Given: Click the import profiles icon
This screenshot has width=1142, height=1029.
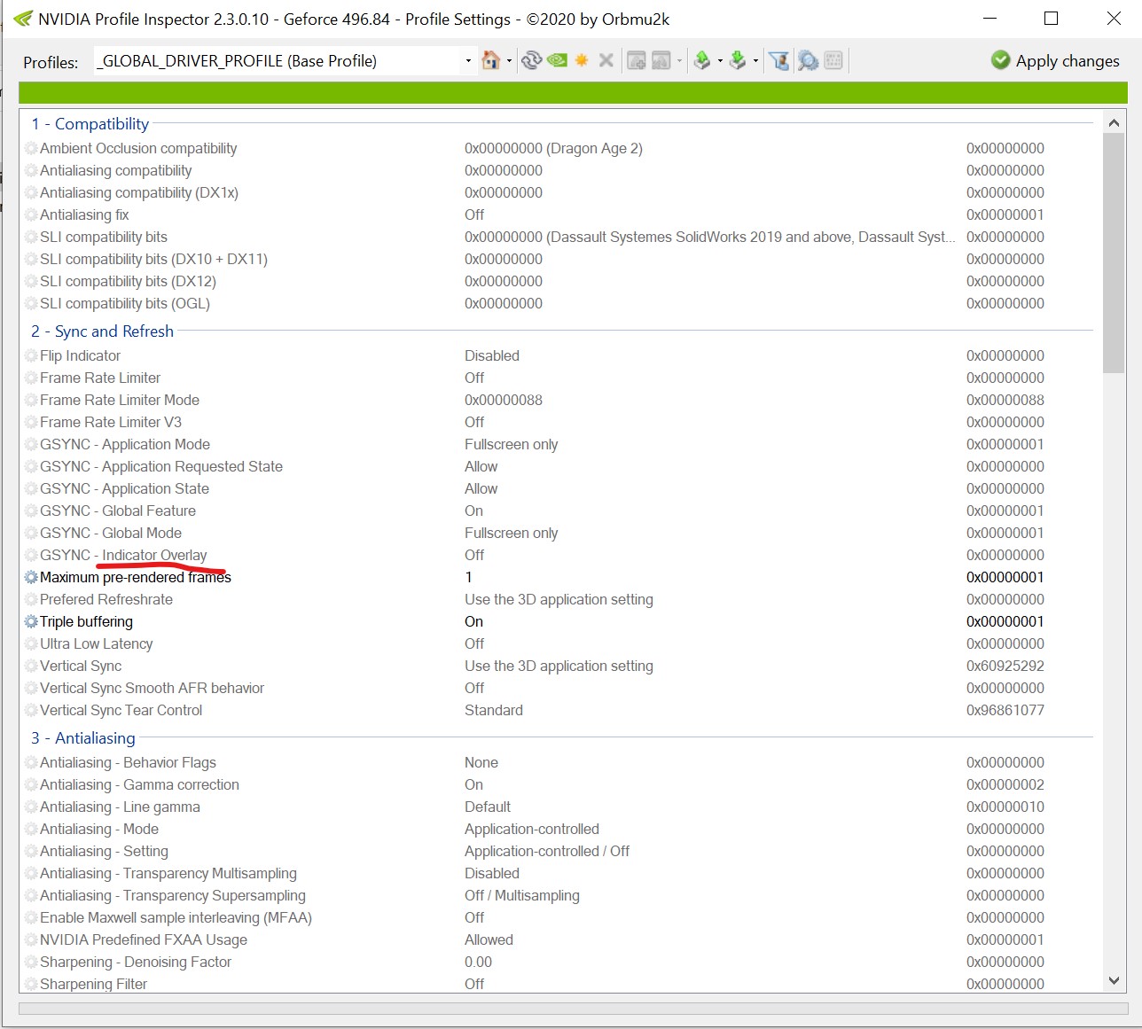Looking at the screenshot, I should (738, 60).
